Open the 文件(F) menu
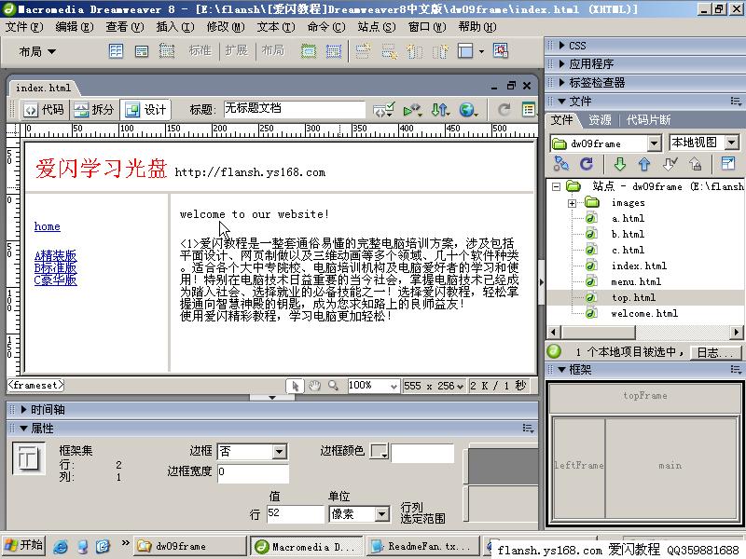This screenshot has width=746, height=559. pos(24,27)
